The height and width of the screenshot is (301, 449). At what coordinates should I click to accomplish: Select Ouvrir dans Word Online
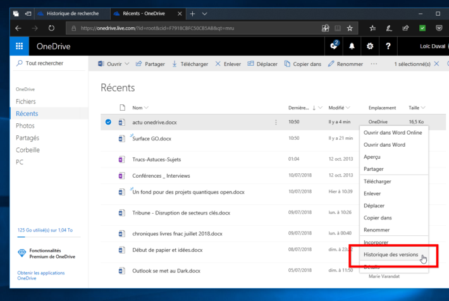(393, 133)
